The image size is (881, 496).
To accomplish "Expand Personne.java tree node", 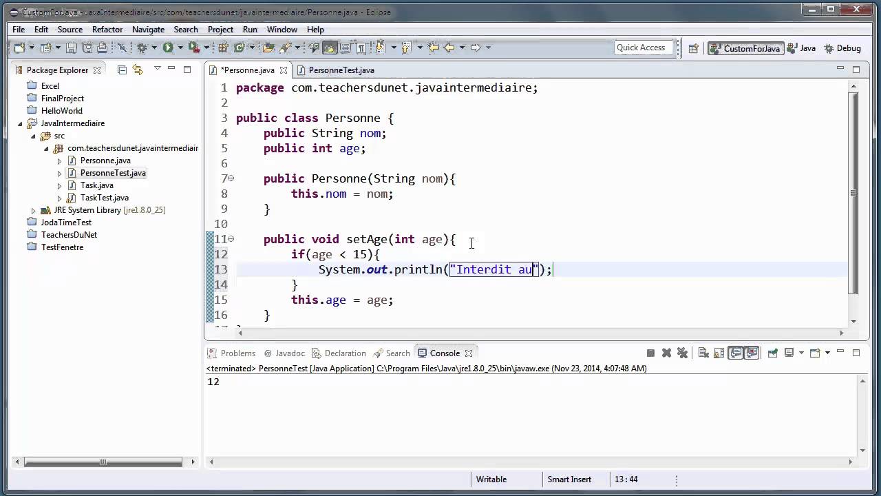I will coord(59,161).
